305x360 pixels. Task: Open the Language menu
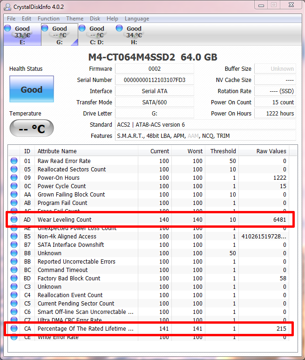coord(137,19)
